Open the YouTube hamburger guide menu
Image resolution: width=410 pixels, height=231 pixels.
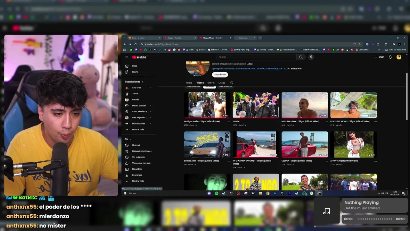(127, 57)
